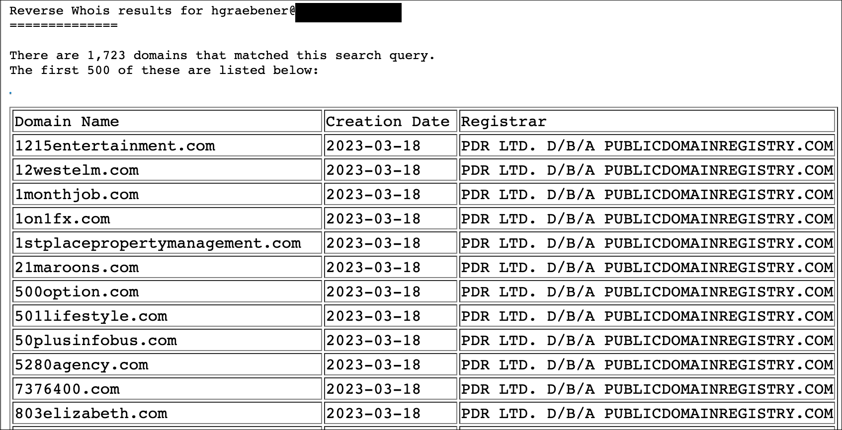Click the registrar cell for 12westelm.com

pyautogui.click(x=647, y=170)
